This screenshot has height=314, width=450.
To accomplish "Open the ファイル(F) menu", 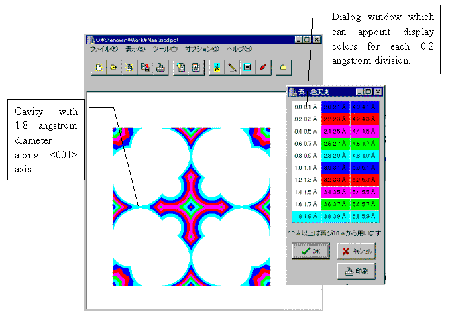I will click(x=103, y=49).
